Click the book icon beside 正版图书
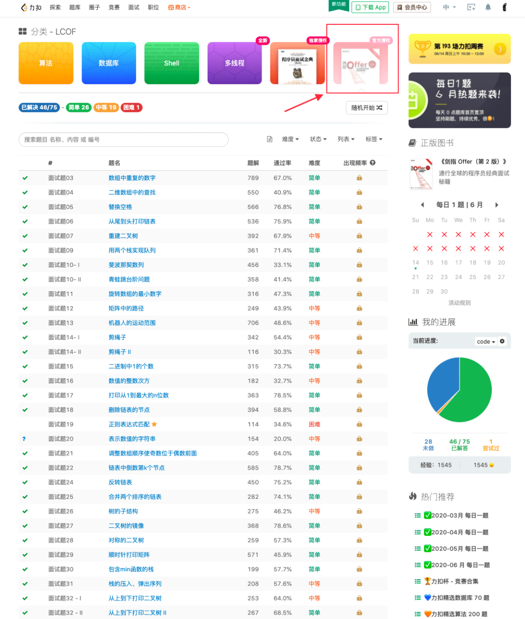The image size is (525, 619). pyautogui.click(x=412, y=143)
